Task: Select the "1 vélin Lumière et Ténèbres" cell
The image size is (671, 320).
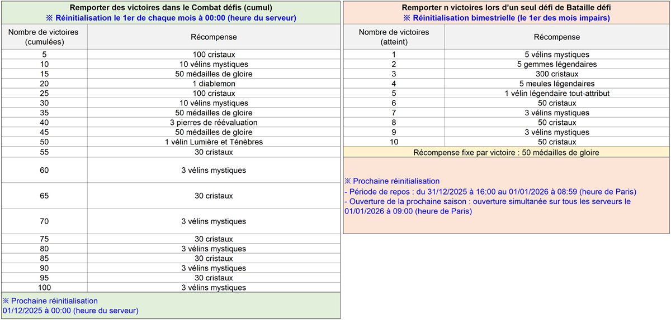Action: pyautogui.click(x=214, y=142)
